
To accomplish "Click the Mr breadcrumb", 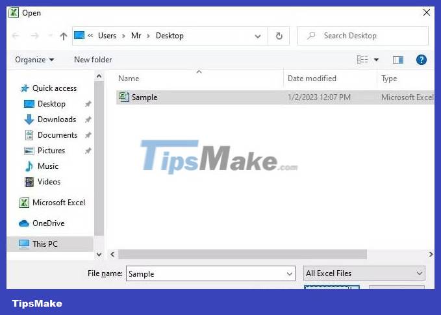I will 136,36.
